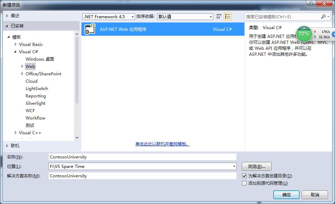Screen dimensions: 335x204
Task: Click the solution name input field
Action: 142,176
